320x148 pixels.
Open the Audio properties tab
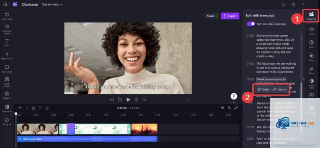click(x=312, y=31)
